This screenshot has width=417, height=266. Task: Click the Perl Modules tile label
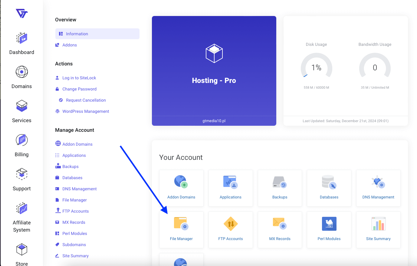[329, 239]
